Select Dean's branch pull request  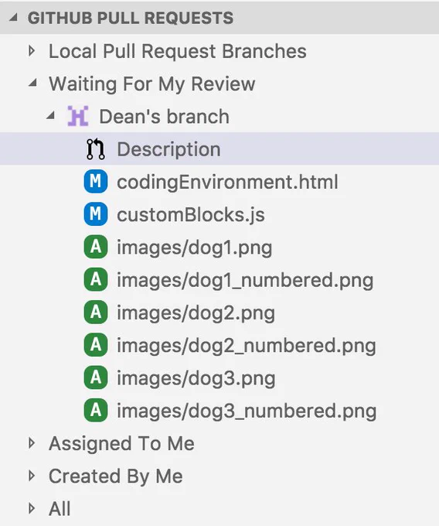pyautogui.click(x=219, y=116)
